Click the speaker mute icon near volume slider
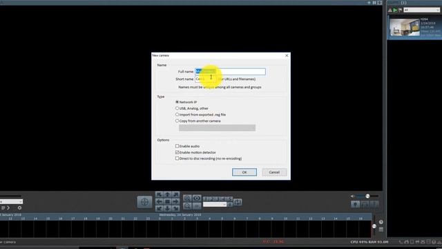 352,196
